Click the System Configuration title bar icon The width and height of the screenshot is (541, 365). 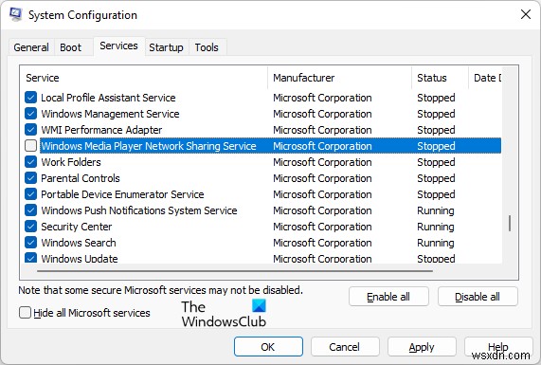tap(15, 14)
